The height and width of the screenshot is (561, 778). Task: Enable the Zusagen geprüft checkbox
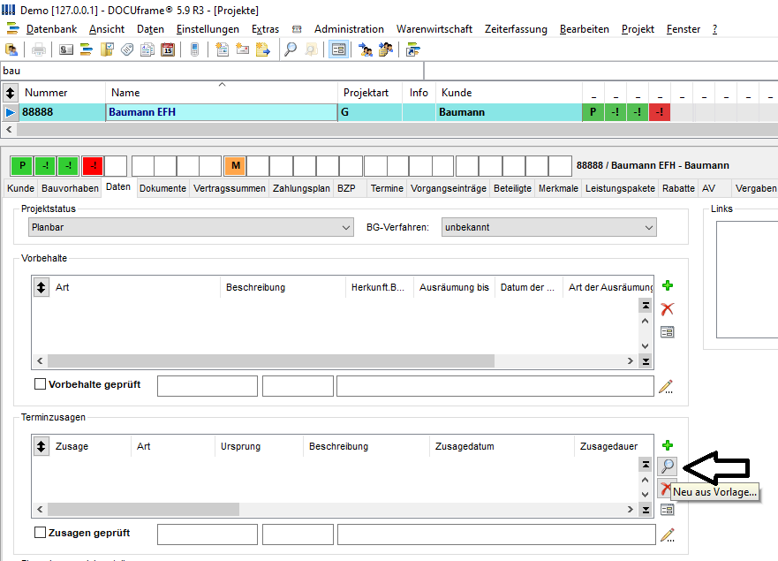click(x=41, y=532)
